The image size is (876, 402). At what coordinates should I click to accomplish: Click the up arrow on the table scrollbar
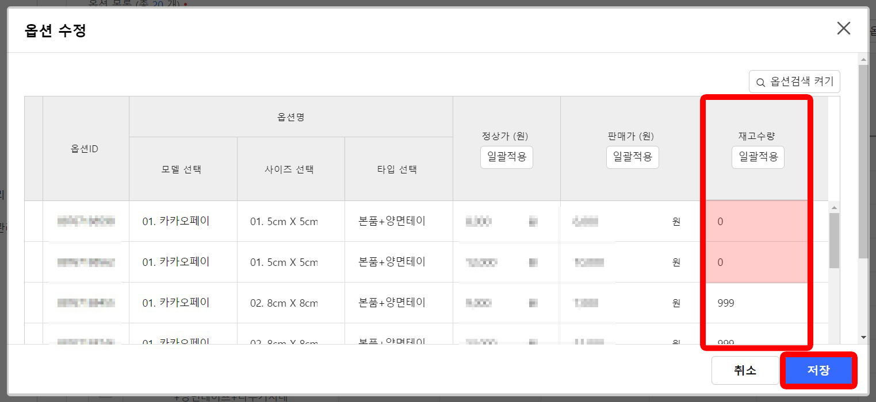click(835, 208)
